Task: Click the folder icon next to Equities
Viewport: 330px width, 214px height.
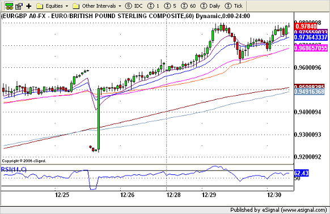Action: point(40,6)
